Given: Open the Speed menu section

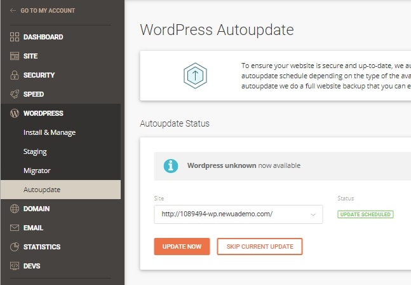Looking at the screenshot, I should (34, 94).
